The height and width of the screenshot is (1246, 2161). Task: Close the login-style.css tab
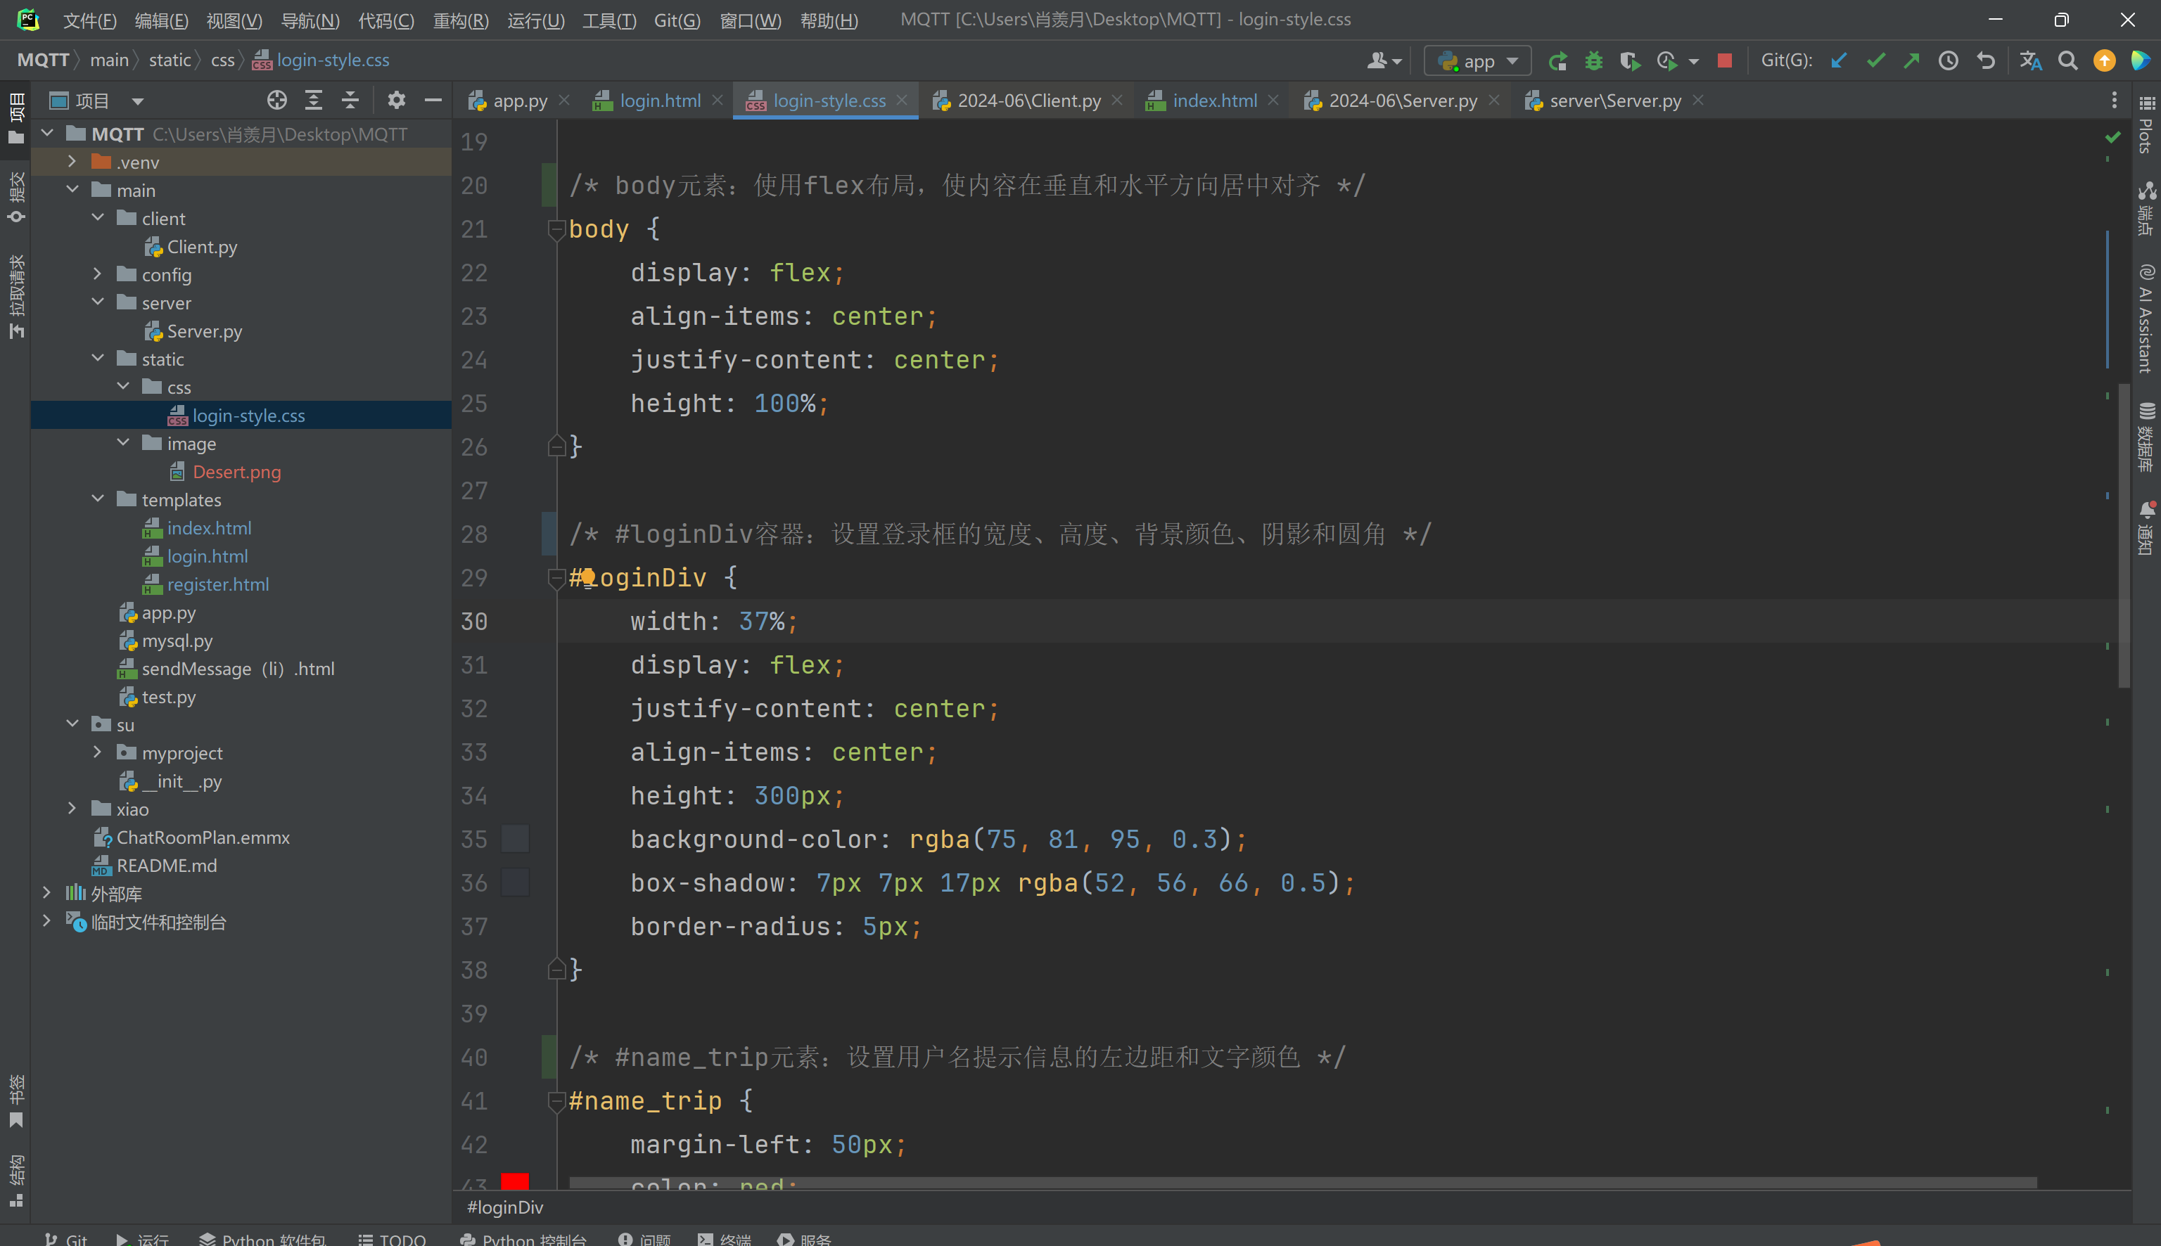click(901, 100)
